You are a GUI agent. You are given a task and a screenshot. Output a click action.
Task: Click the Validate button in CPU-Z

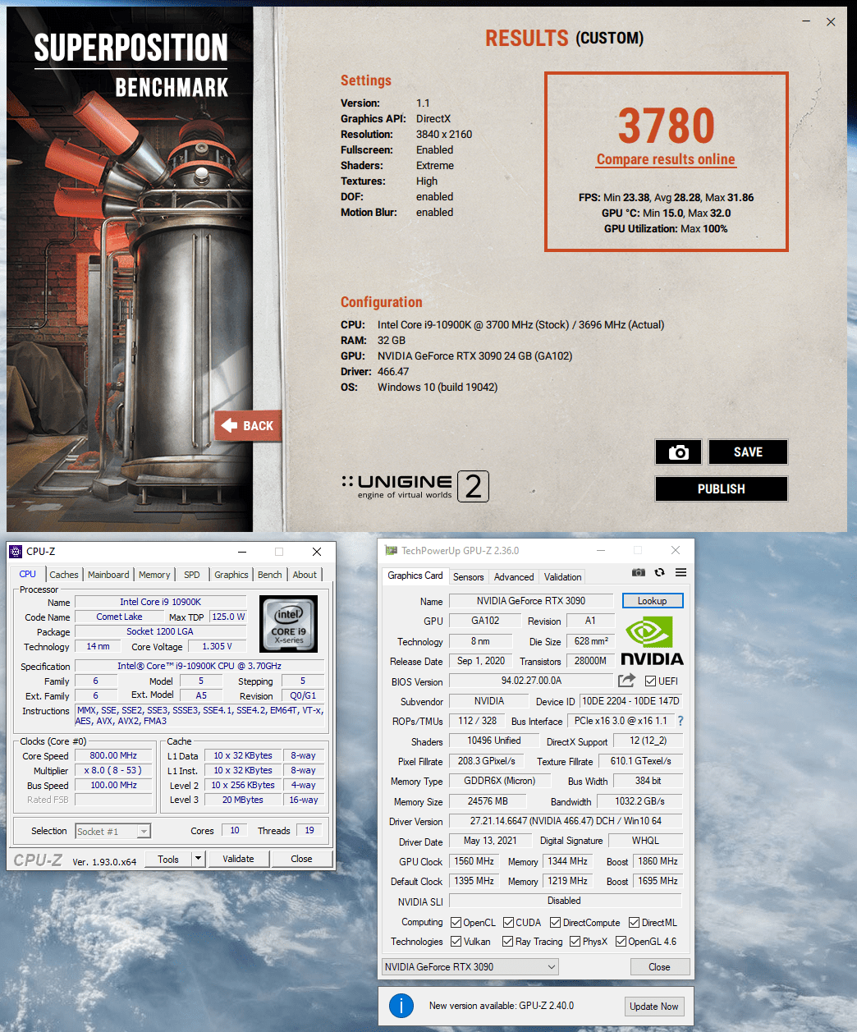(x=238, y=859)
